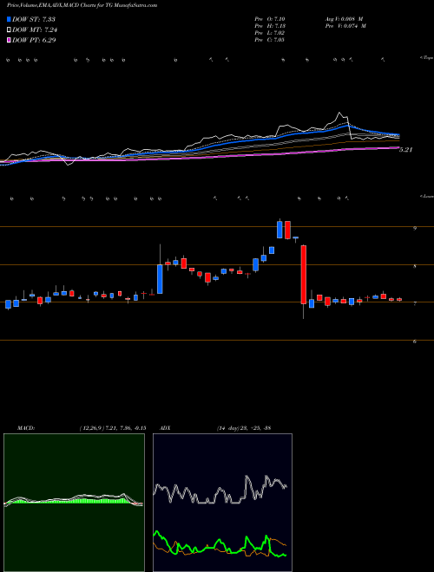Click the price axis label 8
The width and height of the screenshot is (434, 572).
(415, 267)
